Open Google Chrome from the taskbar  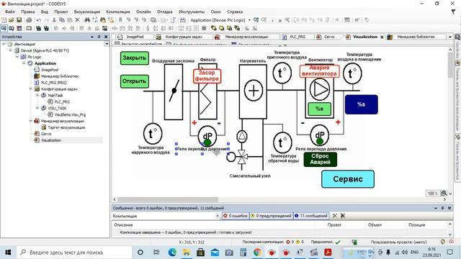pyautogui.click(x=257, y=253)
